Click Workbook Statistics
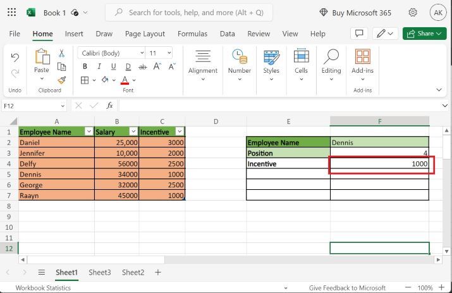The width and height of the screenshot is (452, 293). [x=43, y=288]
